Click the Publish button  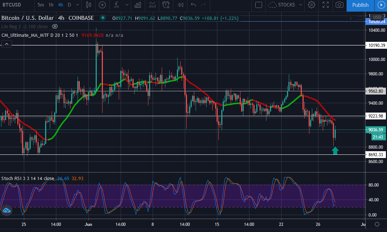[360, 5]
